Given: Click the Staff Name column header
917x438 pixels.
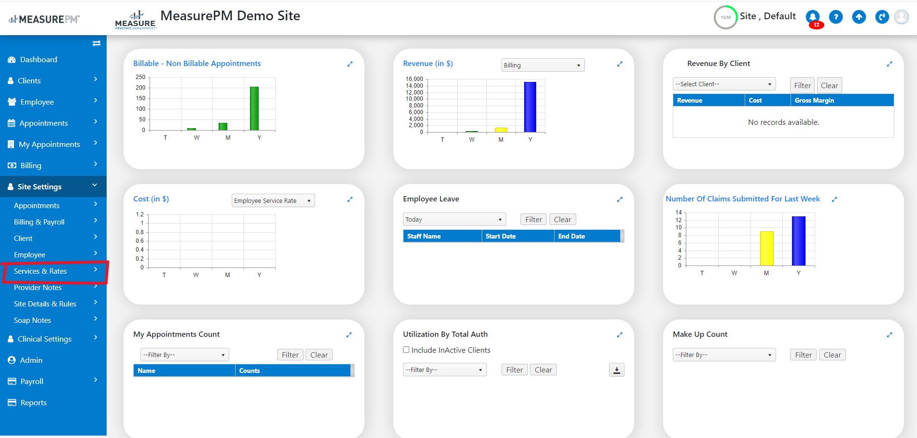Looking at the screenshot, I should pyautogui.click(x=442, y=236).
